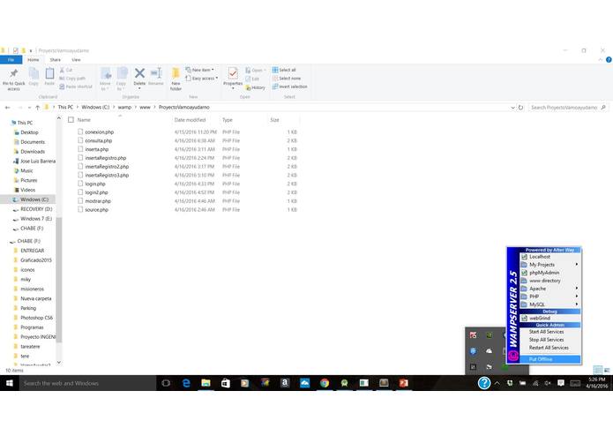Open Chrome from the taskbar
Screen dimensions: 613x436
[x=325, y=383]
